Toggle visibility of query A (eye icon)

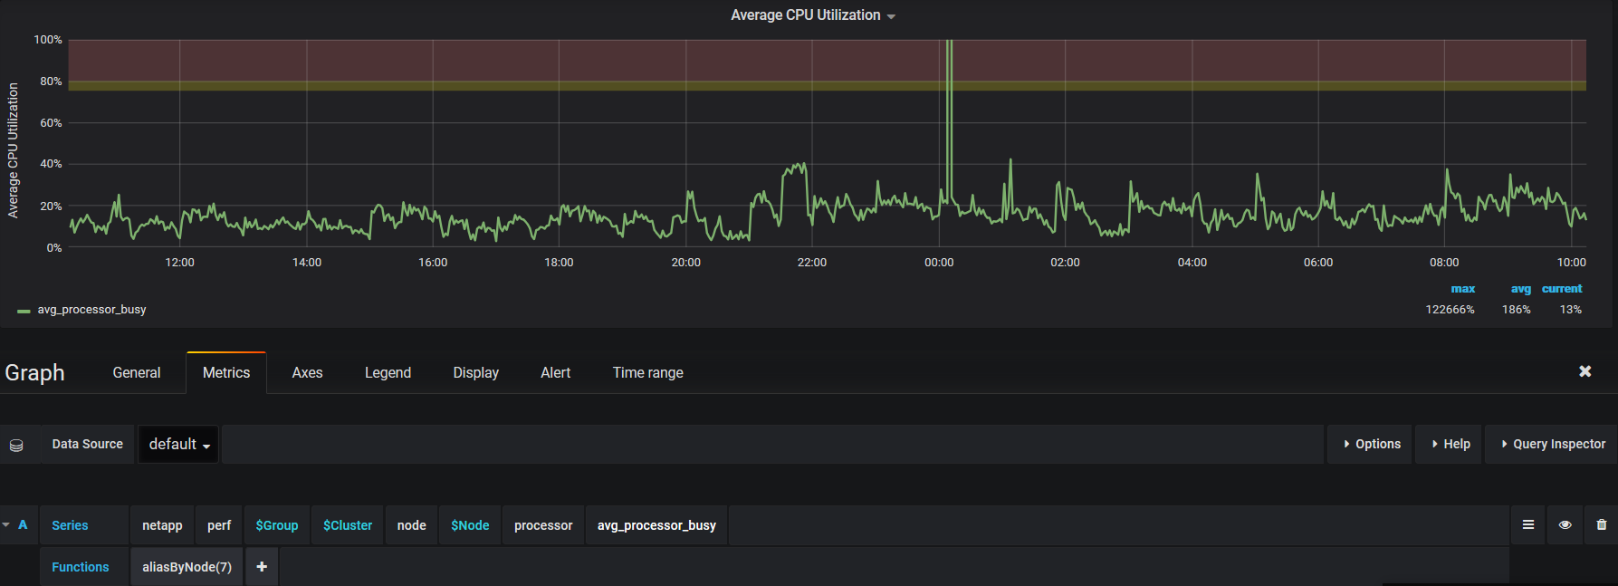click(1565, 525)
